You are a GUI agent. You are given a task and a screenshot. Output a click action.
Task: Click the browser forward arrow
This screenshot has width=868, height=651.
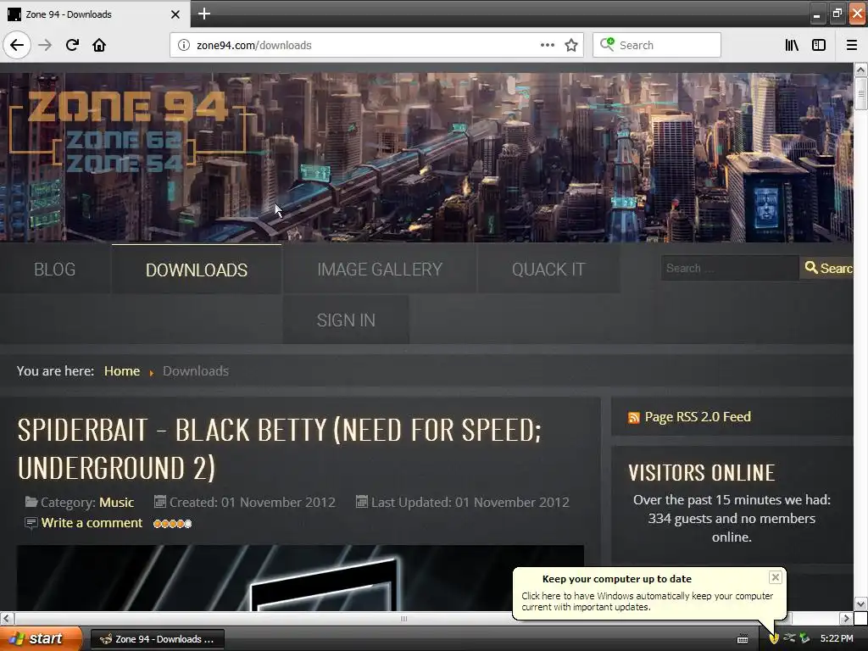coord(45,45)
